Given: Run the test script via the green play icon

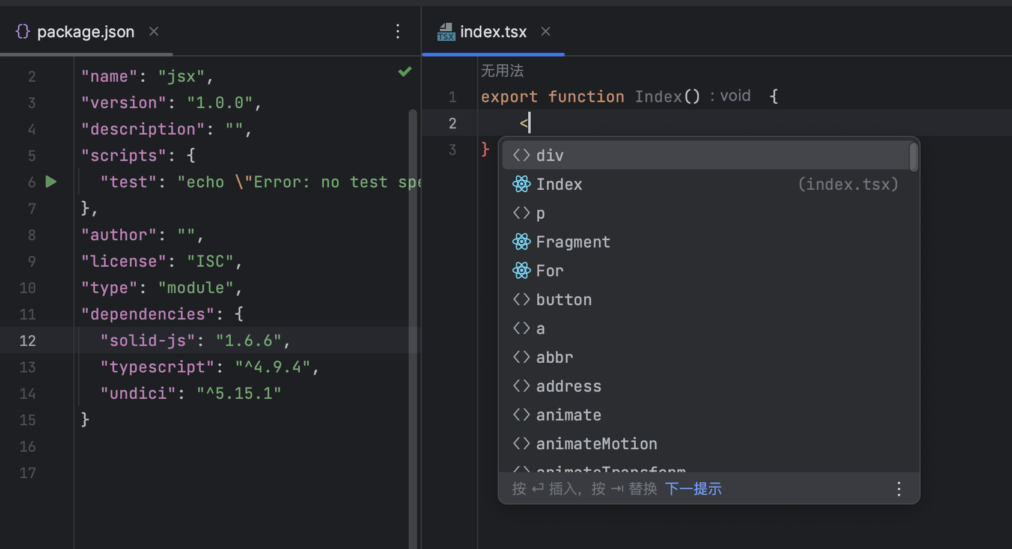Looking at the screenshot, I should click(x=50, y=181).
